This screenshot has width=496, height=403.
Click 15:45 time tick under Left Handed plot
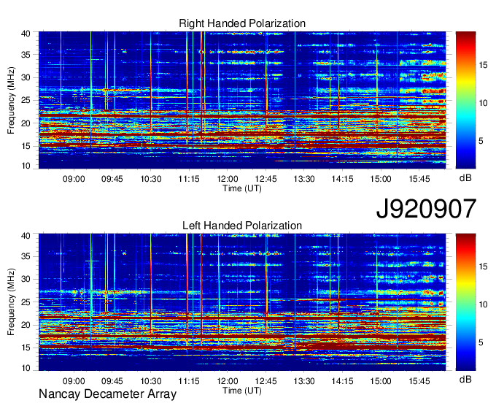click(x=419, y=381)
